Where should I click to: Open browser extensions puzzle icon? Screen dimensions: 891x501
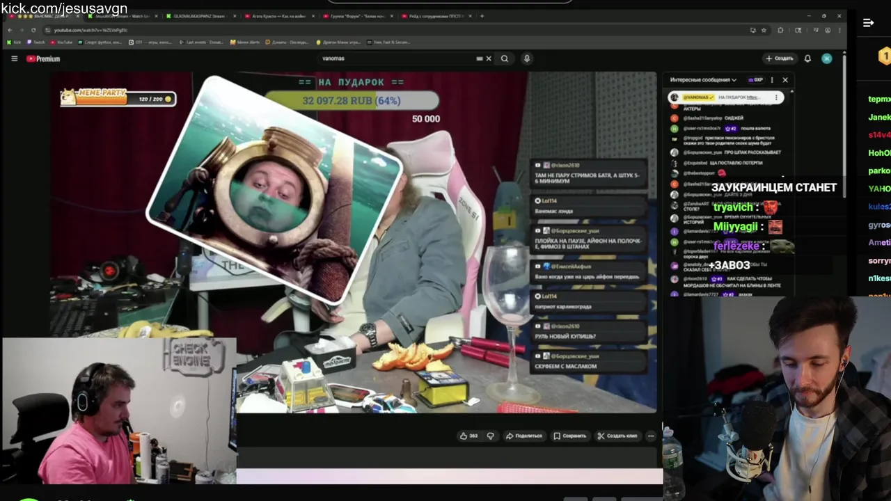tap(780, 30)
